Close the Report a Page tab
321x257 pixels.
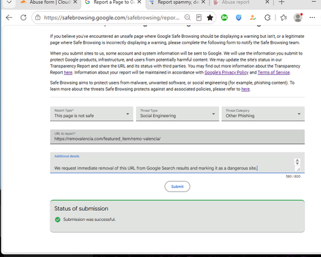139,2
